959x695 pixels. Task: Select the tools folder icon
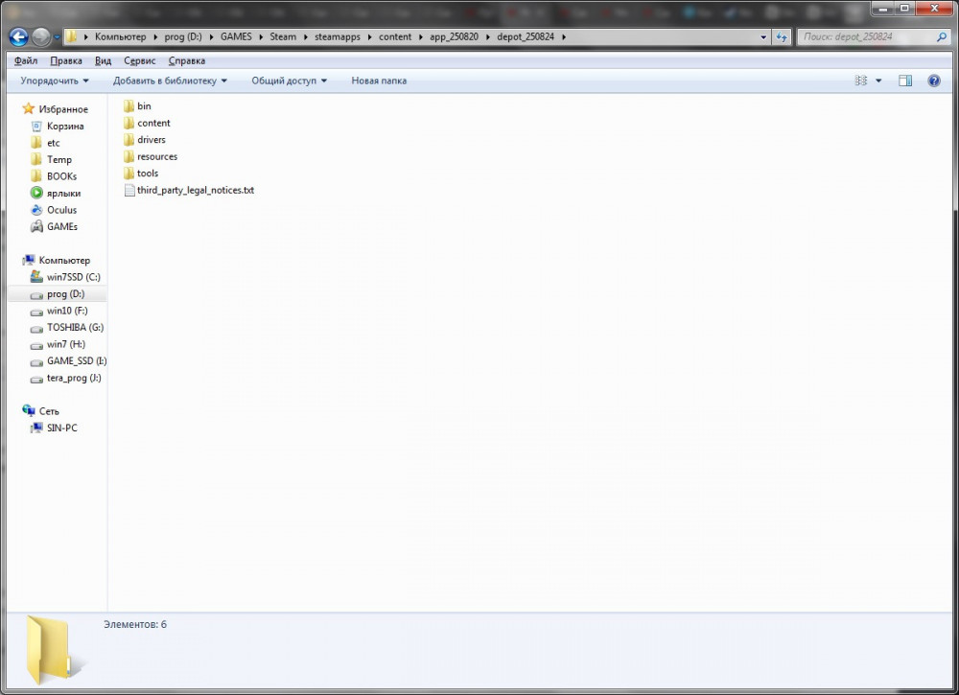point(129,173)
